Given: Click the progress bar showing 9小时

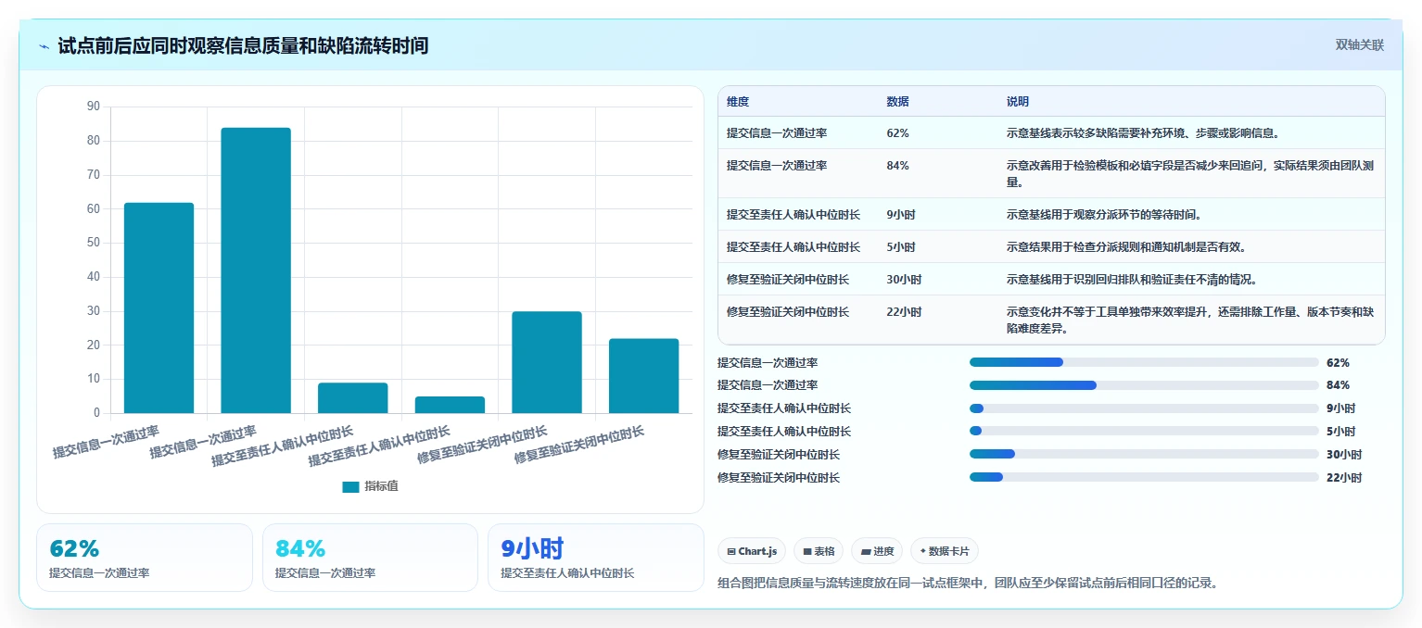Looking at the screenshot, I should click(1144, 408).
